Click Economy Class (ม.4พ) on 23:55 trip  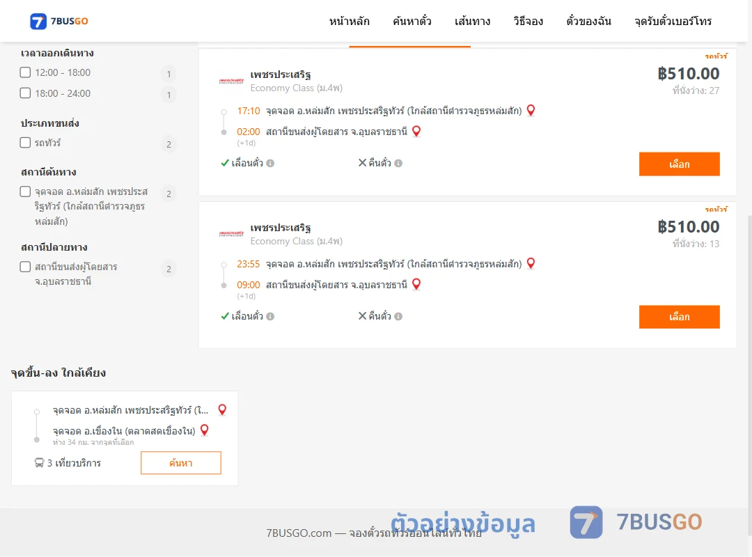click(x=297, y=241)
